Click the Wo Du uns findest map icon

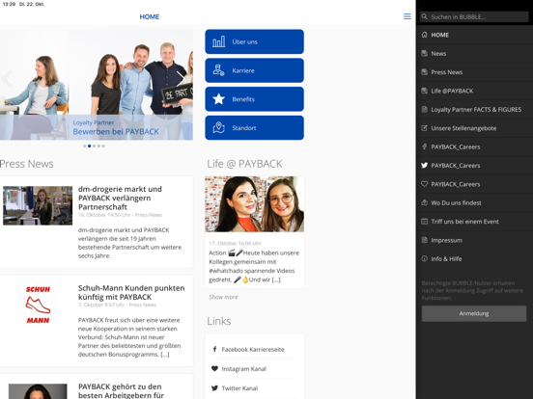pos(424,202)
